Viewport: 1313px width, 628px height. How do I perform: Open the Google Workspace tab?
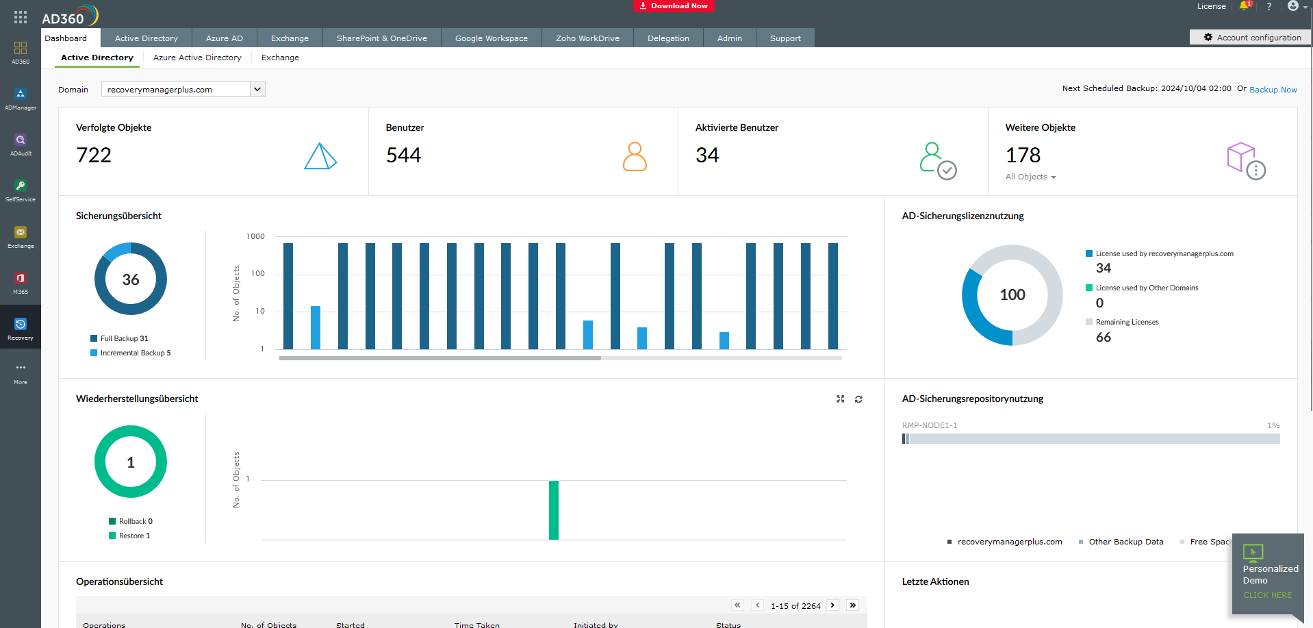click(x=492, y=38)
